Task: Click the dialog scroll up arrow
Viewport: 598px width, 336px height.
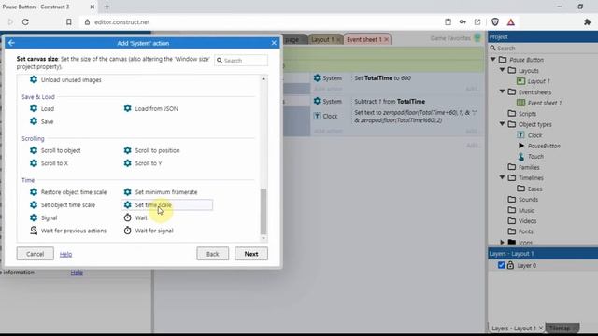Action: 263,78
